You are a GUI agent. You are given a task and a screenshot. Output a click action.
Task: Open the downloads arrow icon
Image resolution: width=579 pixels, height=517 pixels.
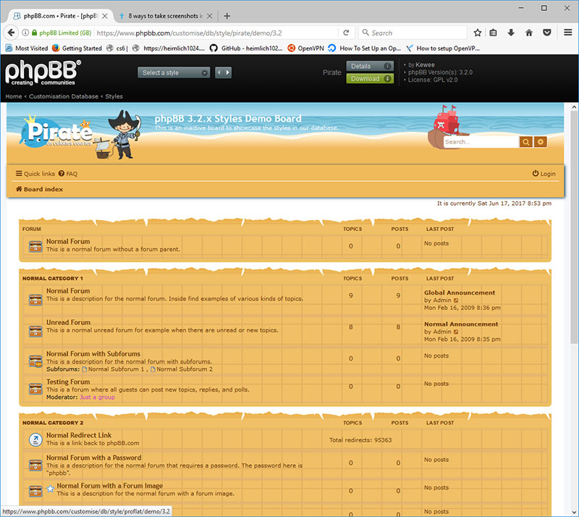pyautogui.click(x=511, y=33)
